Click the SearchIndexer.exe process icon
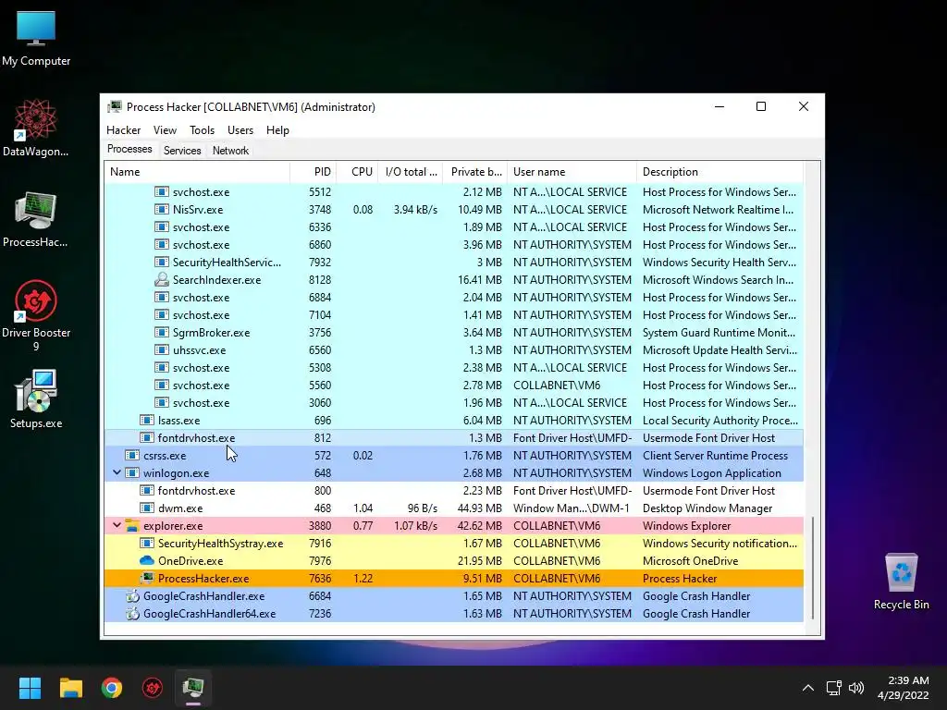 coord(161,279)
